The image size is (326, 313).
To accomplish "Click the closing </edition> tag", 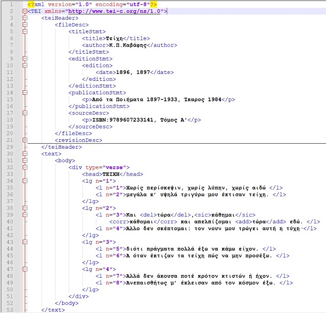I will pos(99,79).
